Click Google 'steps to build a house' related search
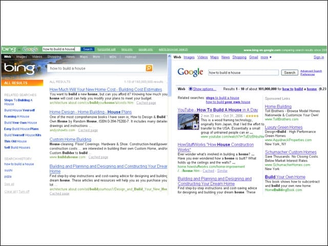328x246 pixels. (222, 98)
